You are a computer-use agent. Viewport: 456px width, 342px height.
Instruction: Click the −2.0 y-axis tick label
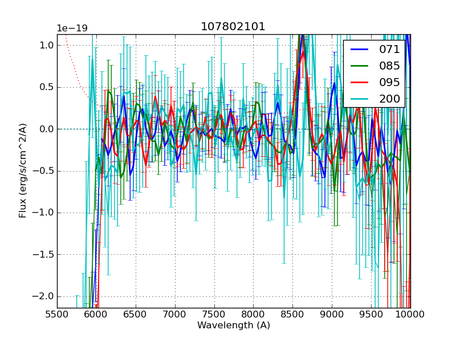[x=44, y=296]
